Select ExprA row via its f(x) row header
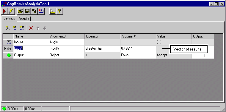 [8, 49]
